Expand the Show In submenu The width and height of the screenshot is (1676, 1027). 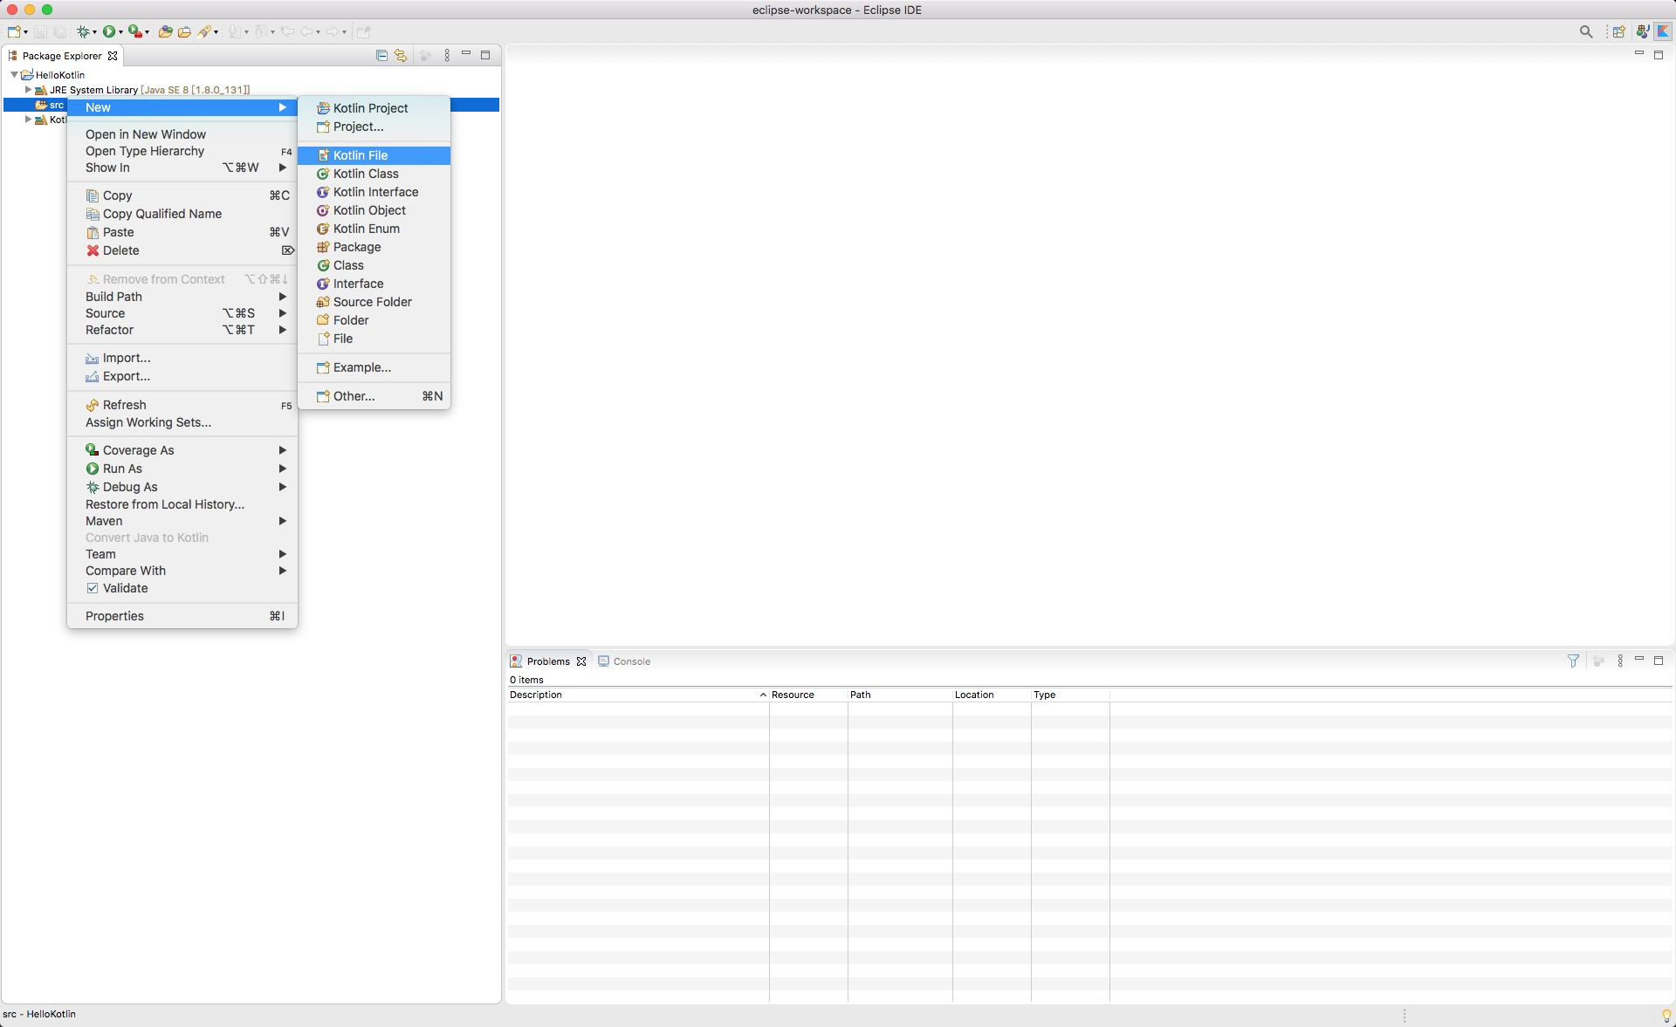pos(182,168)
